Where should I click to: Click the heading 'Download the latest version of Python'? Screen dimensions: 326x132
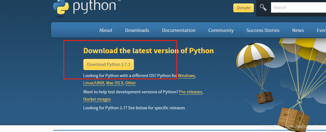(149, 51)
